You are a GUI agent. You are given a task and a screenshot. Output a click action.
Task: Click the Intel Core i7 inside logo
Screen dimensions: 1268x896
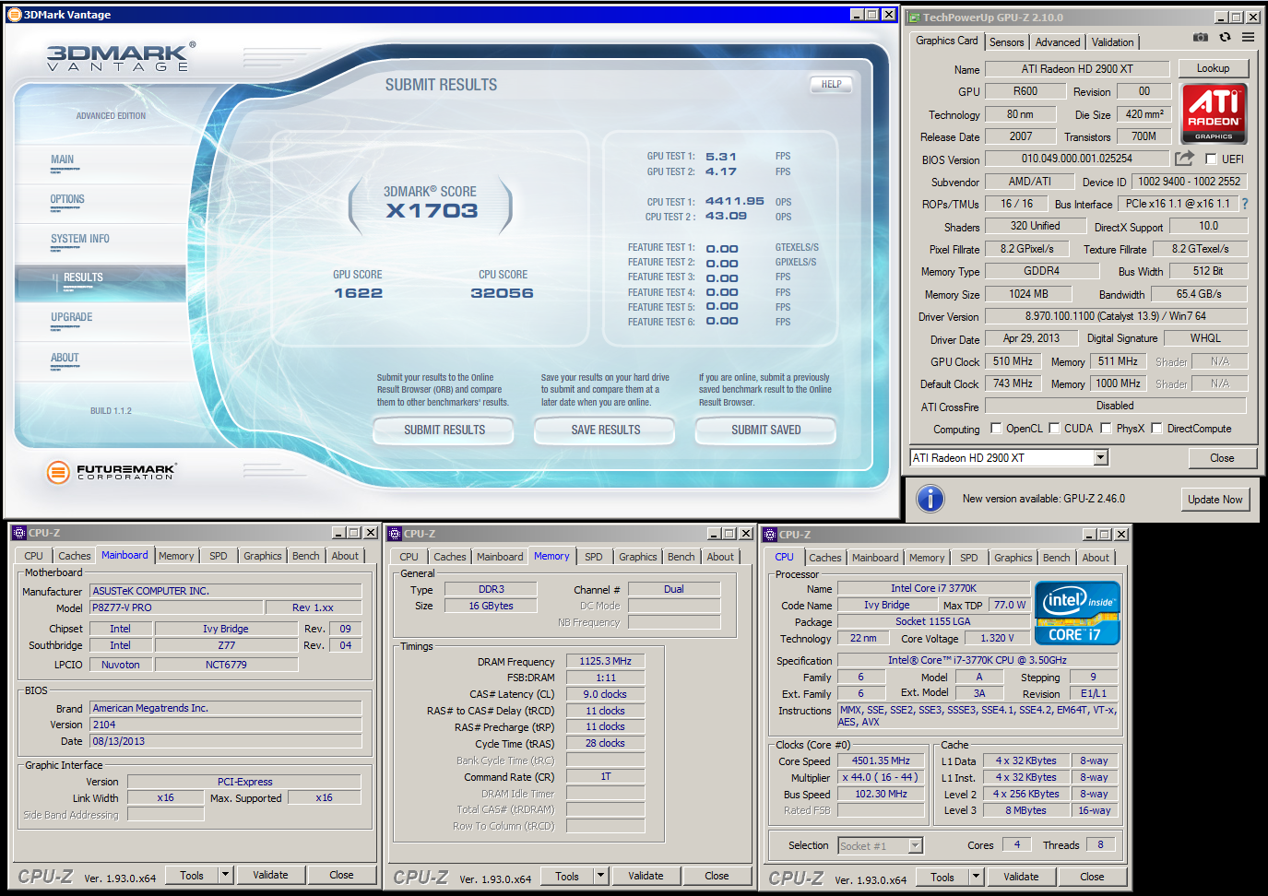(x=1077, y=613)
